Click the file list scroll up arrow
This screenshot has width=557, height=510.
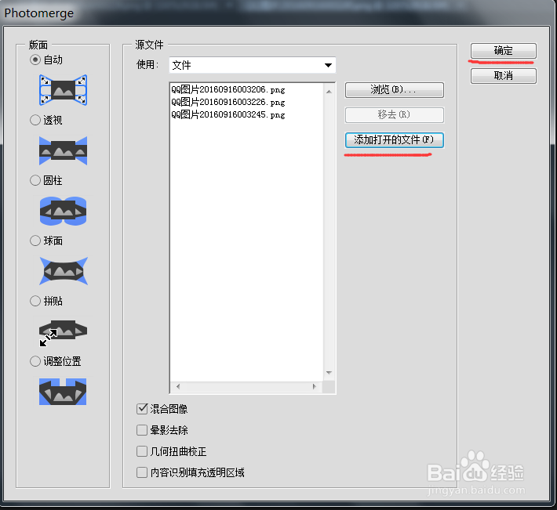click(x=329, y=92)
